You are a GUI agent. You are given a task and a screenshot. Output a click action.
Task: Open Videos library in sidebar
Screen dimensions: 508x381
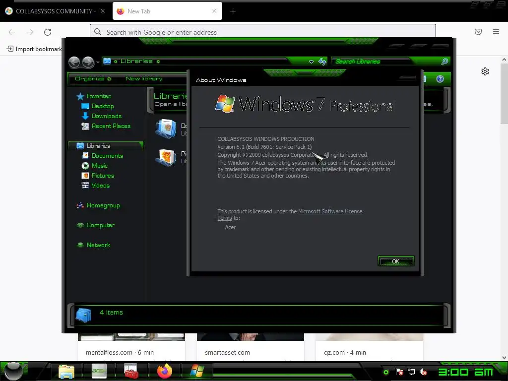(x=100, y=186)
